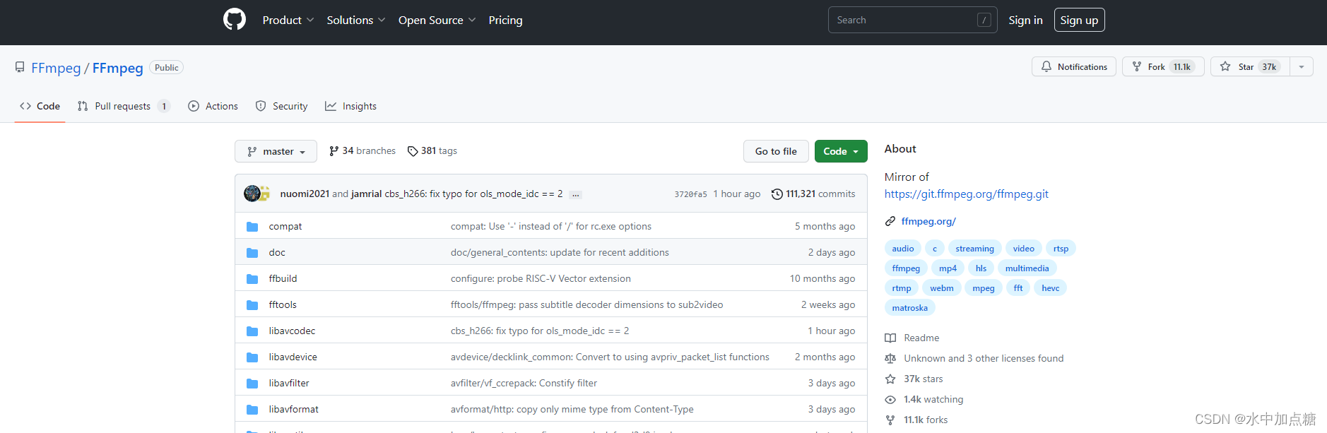
Task: Click the ffbuild folder icon
Action: 252,279
